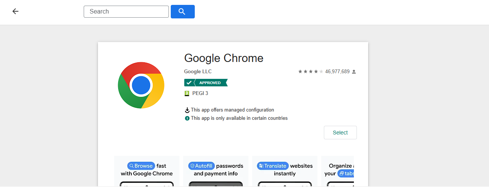
Task: Click the managed configuration download icon
Action: pos(187,110)
